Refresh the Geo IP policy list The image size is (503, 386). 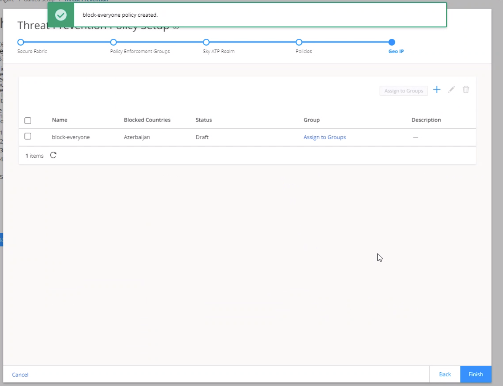[x=53, y=155]
